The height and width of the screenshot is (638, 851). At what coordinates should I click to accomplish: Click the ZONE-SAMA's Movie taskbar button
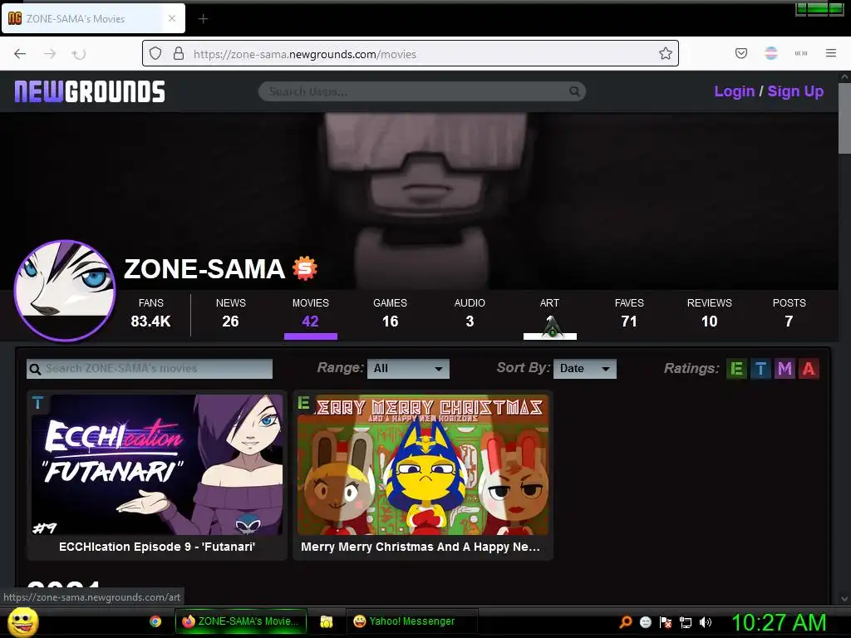click(241, 621)
